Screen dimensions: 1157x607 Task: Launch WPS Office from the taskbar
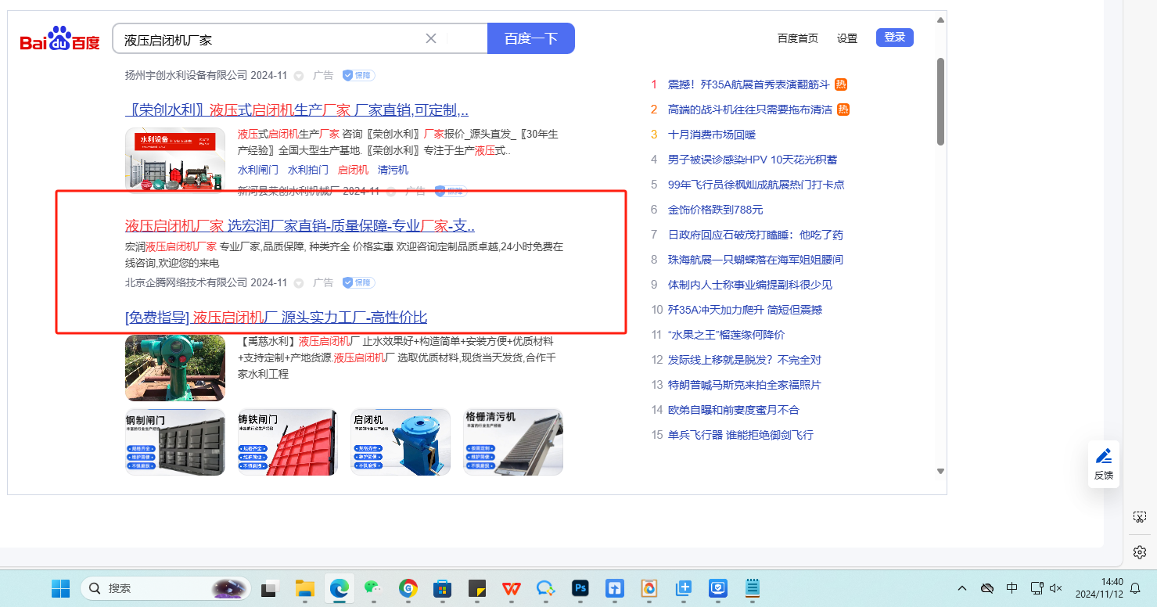click(x=512, y=588)
